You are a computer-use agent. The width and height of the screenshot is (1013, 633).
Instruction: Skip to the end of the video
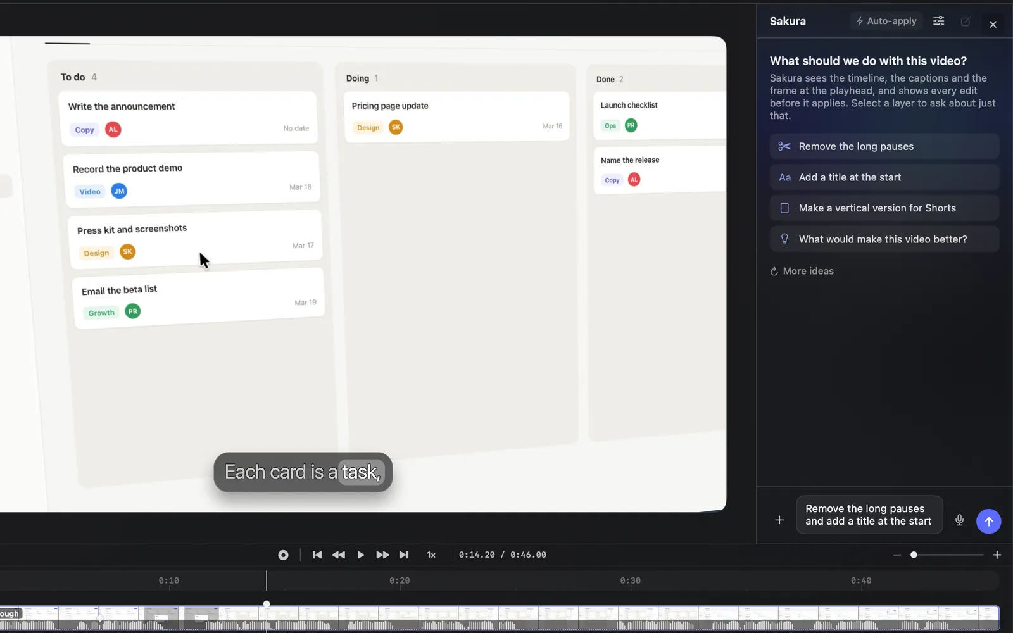point(404,555)
